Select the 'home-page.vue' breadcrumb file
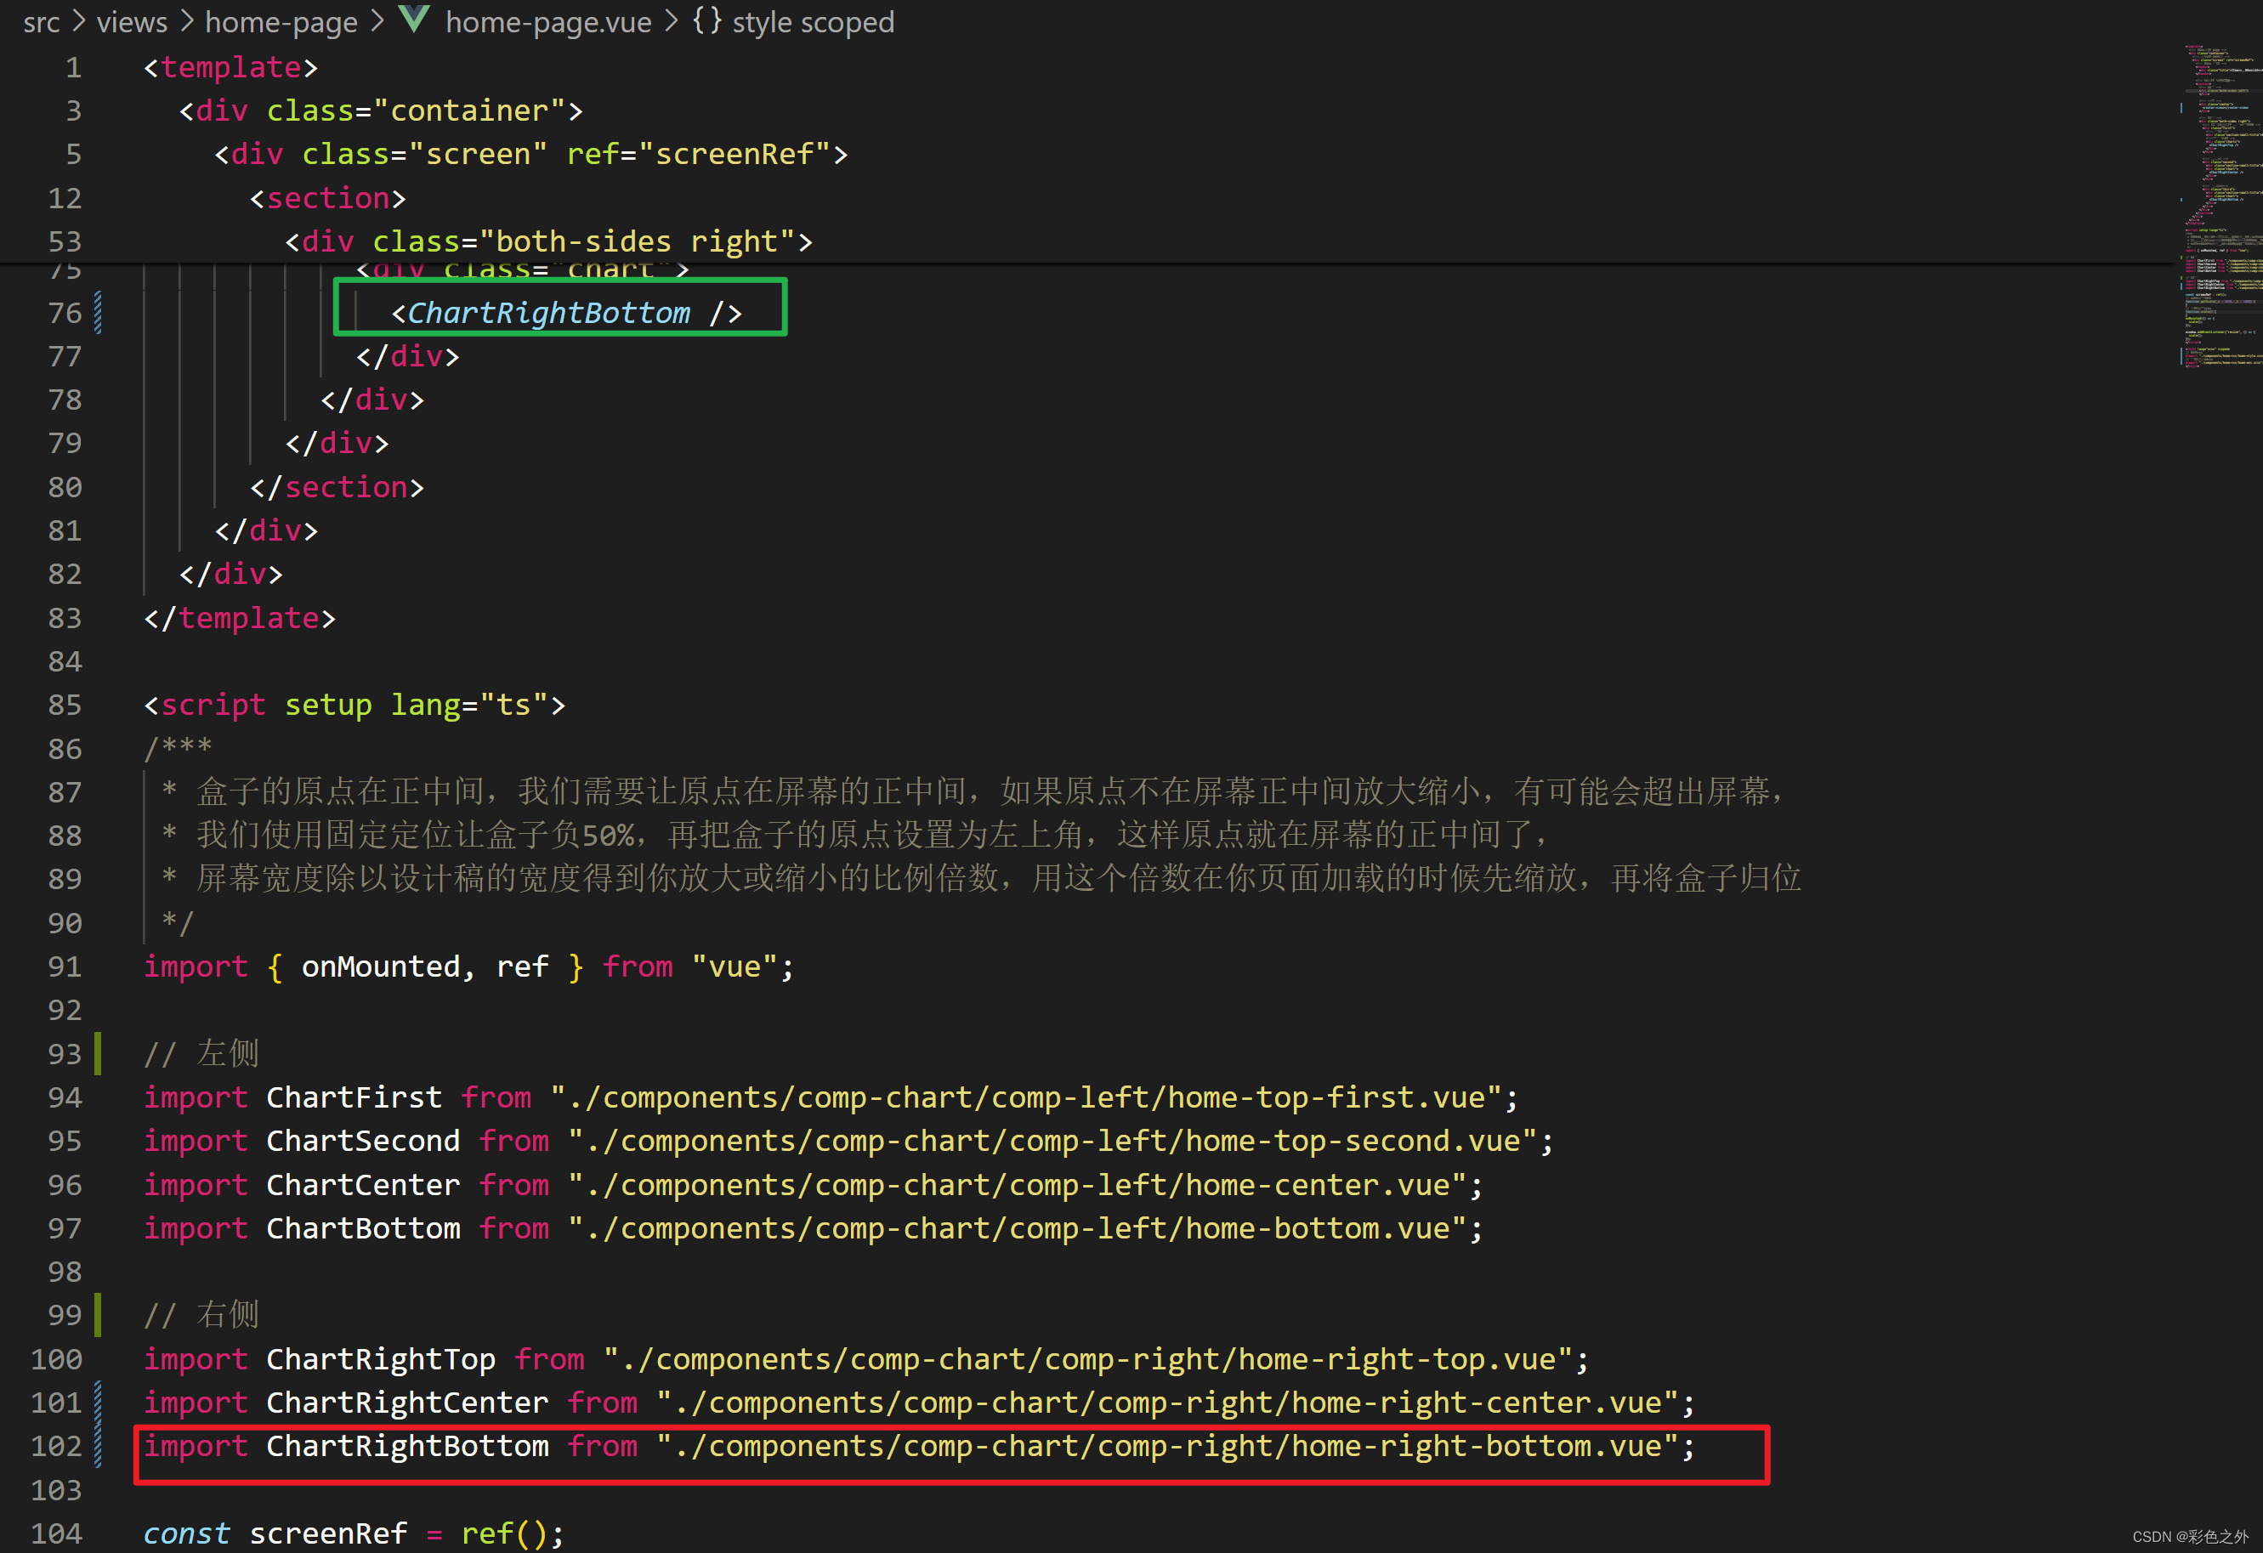 coord(548,21)
